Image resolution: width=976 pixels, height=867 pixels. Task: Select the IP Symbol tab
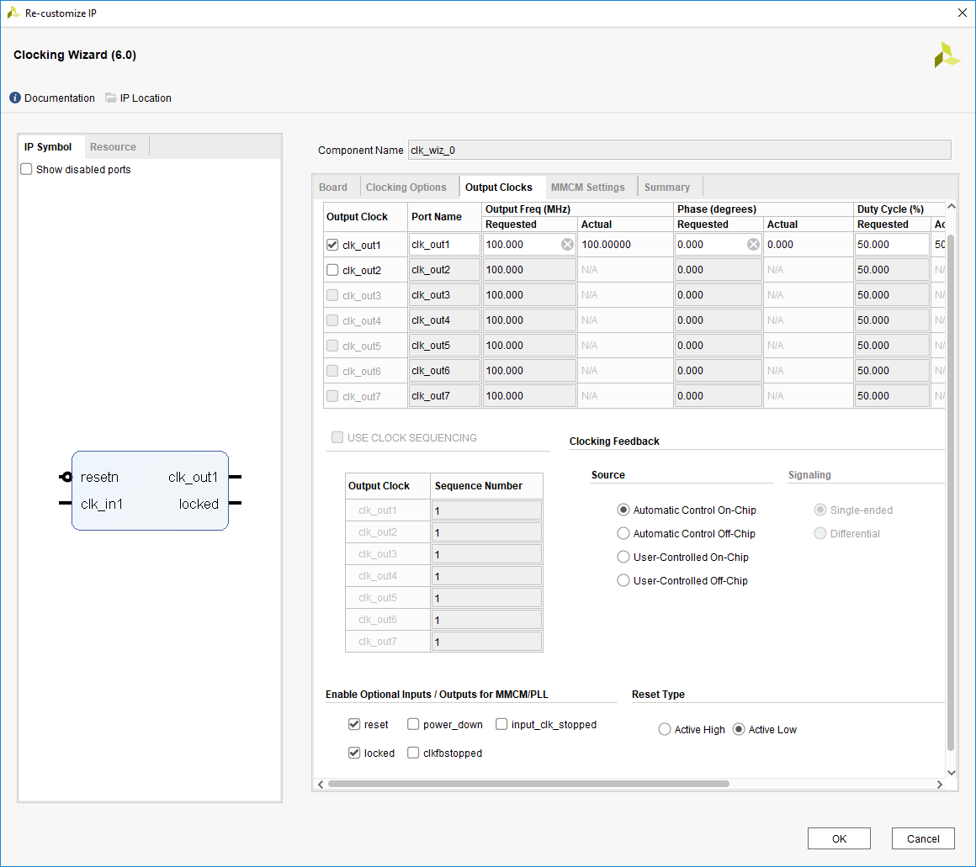point(48,147)
